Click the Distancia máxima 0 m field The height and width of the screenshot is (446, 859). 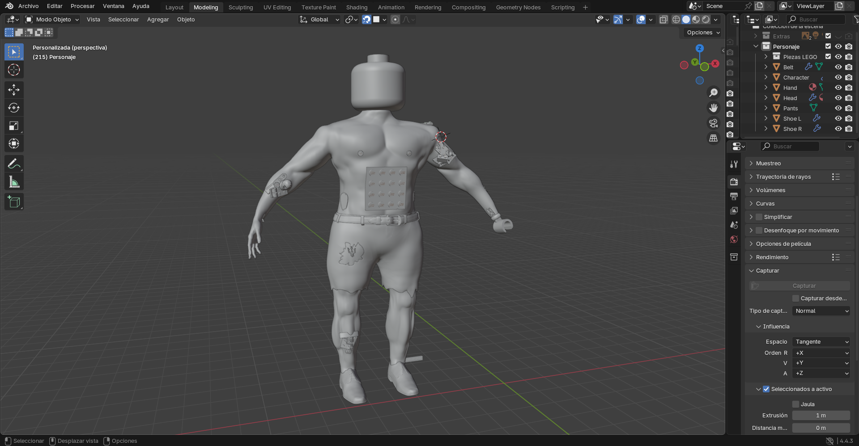[x=821, y=428]
